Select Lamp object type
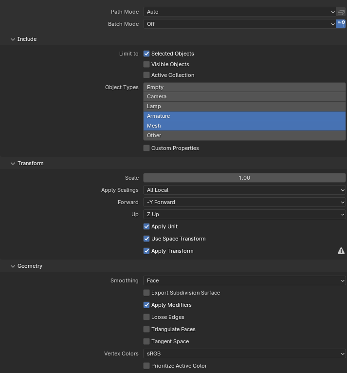347x373 pixels. click(x=244, y=107)
